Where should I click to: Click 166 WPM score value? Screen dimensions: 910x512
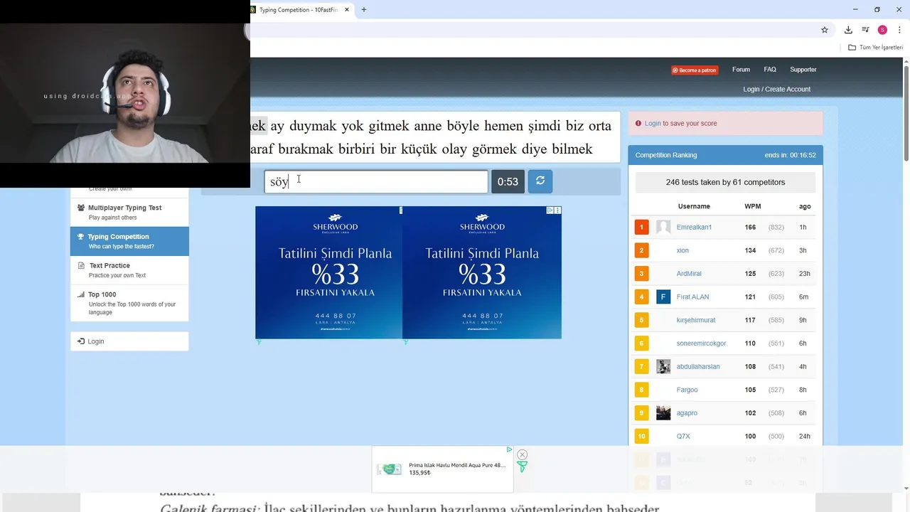click(750, 227)
